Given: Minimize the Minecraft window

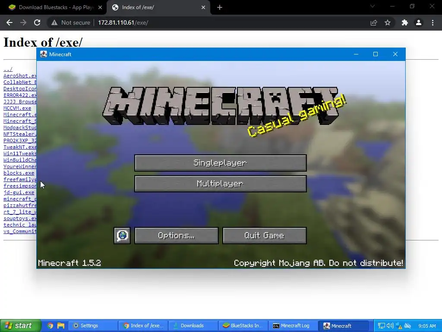Looking at the screenshot, I should point(356,54).
